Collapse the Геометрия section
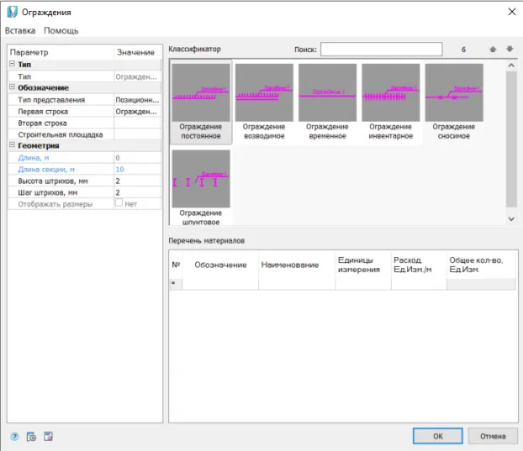The height and width of the screenshot is (451, 523). coord(12,145)
